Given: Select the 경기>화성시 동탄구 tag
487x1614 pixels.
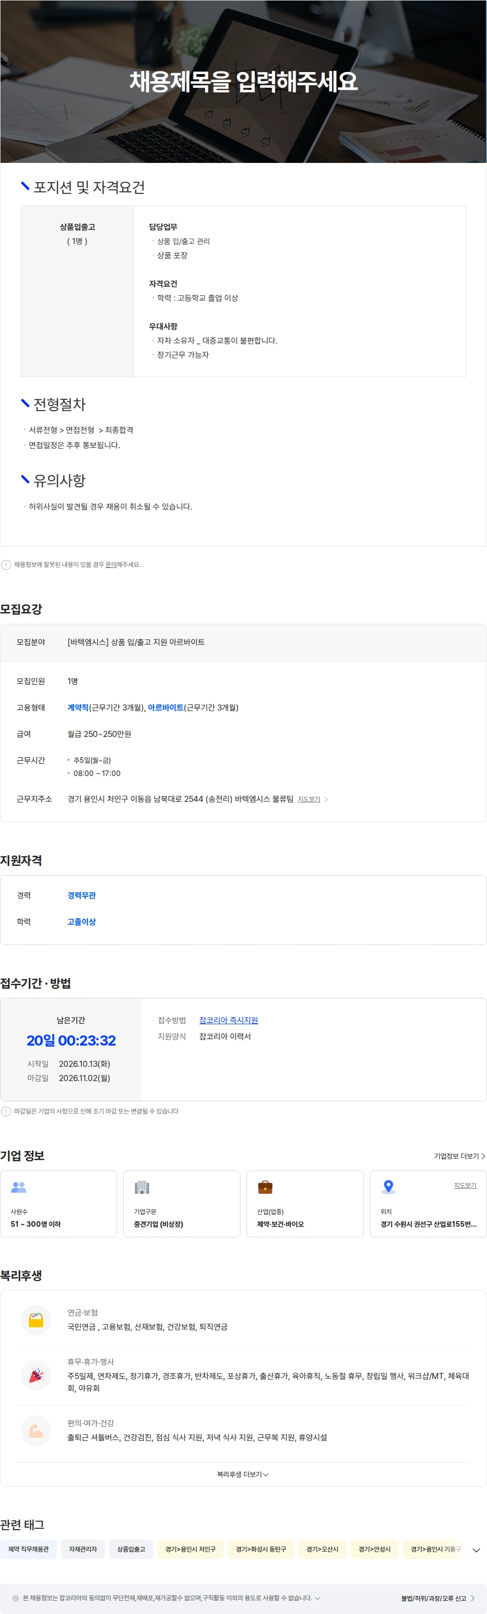Looking at the screenshot, I should click(x=260, y=1549).
